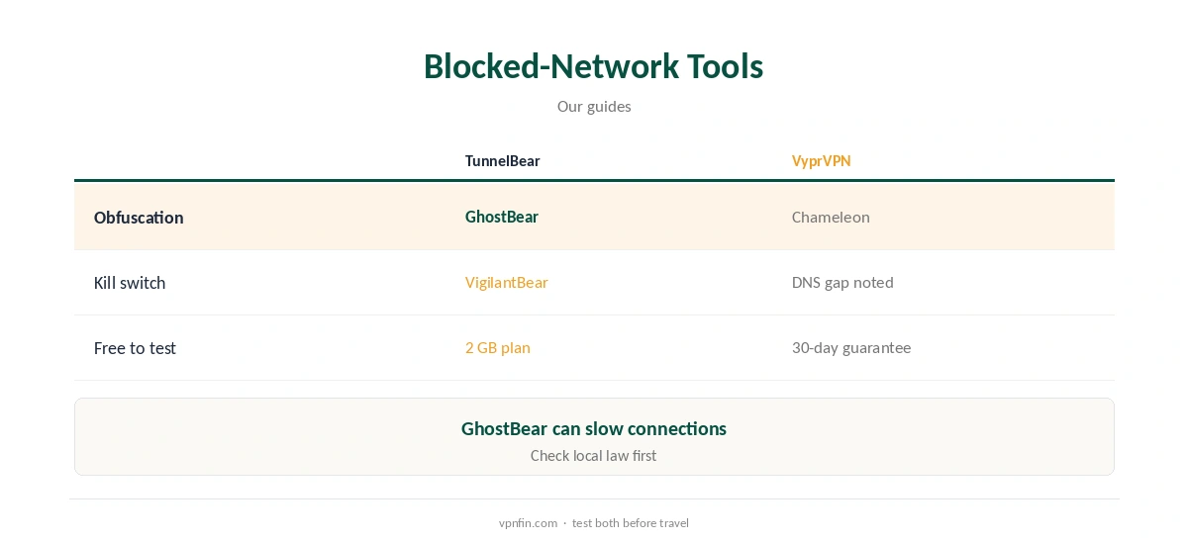Open the VigilantBear link
This screenshot has width=1188, height=542.
[507, 283]
